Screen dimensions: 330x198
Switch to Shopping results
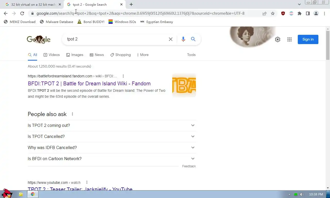[120, 55]
